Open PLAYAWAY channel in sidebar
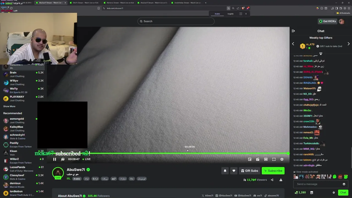This screenshot has height=198, width=352. click(23, 98)
